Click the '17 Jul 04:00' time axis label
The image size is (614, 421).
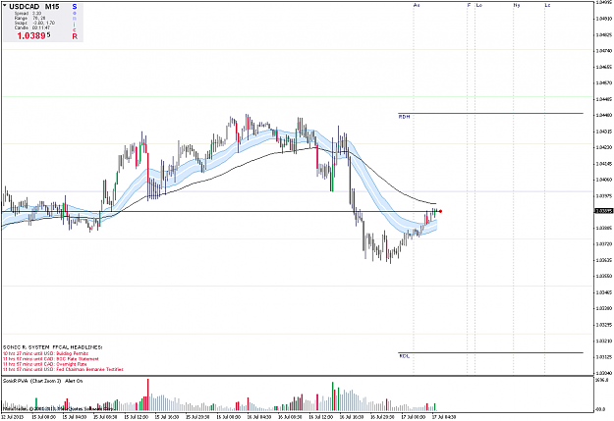(x=444, y=417)
